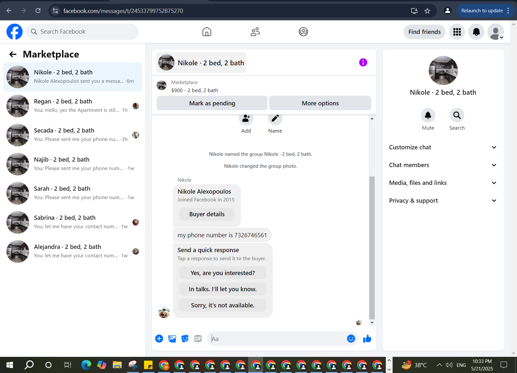Click the phone number message bubble
This screenshot has height=373, width=517.
pyautogui.click(x=222, y=235)
